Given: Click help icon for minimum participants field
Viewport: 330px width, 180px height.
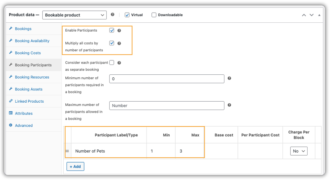Looking at the screenshot, I should click(229, 78).
